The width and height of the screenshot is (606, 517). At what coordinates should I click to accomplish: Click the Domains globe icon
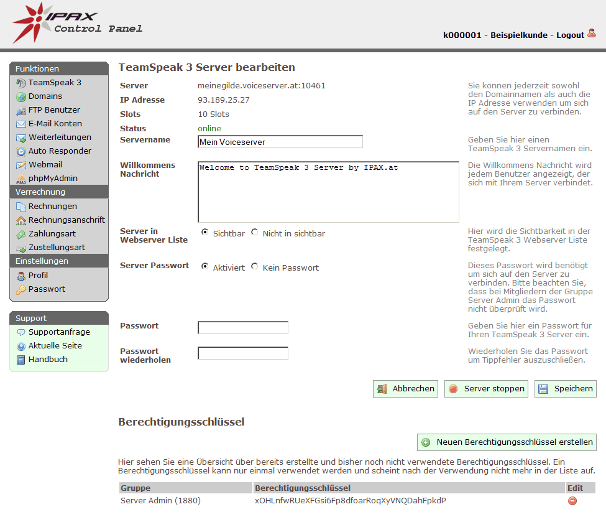click(x=21, y=96)
